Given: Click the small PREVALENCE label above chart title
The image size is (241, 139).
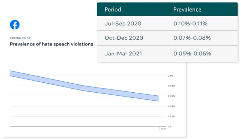Looking at the screenshot, I should [20, 38].
